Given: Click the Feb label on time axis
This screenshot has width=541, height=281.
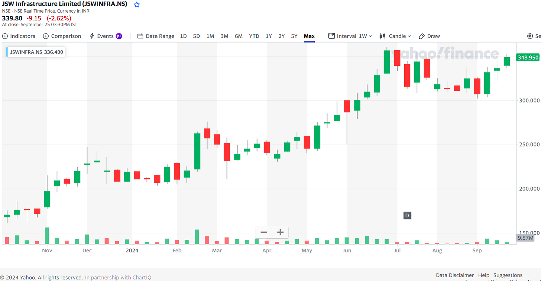Looking at the screenshot, I should [177, 251].
